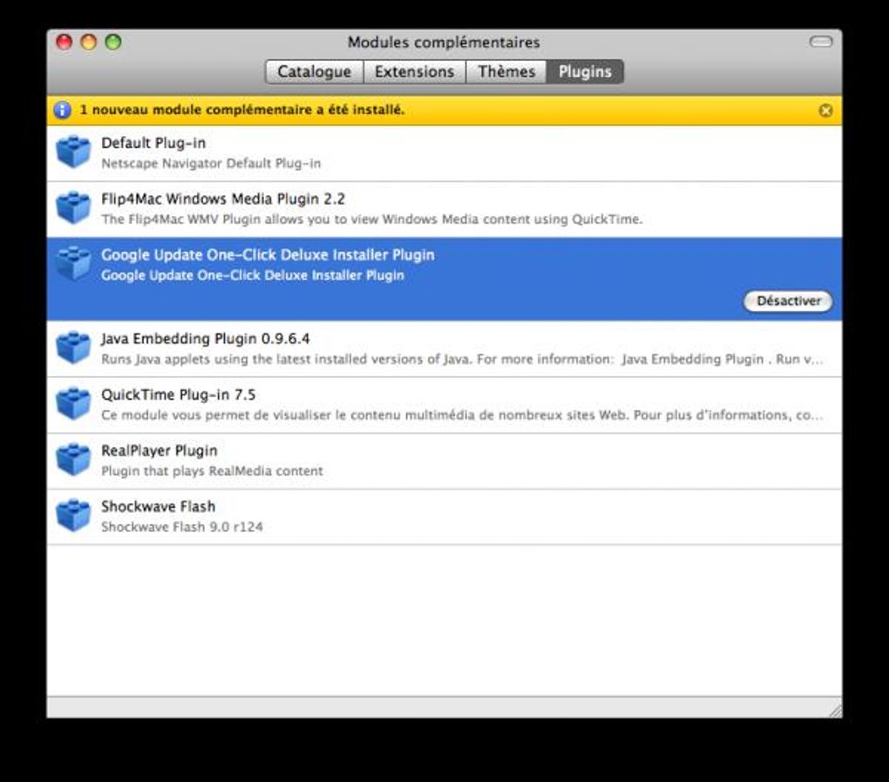The image size is (889, 782).
Task: Click the 'Ce module vous permet' description
Action: pyautogui.click(x=462, y=415)
